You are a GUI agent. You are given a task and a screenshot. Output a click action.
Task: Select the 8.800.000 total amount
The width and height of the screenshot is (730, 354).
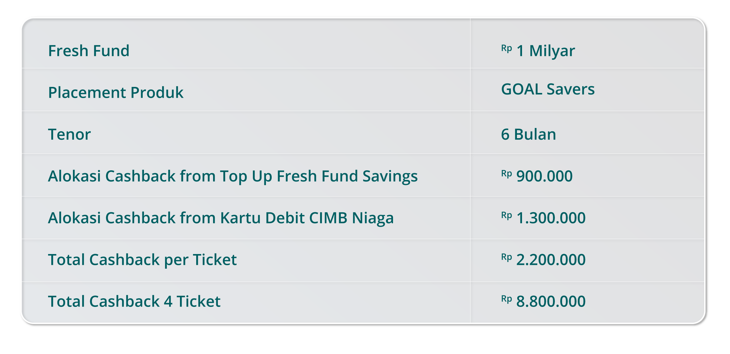[551, 301]
